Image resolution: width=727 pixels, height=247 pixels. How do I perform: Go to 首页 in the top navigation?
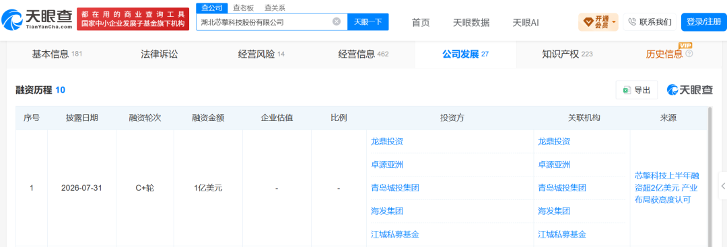click(x=421, y=22)
